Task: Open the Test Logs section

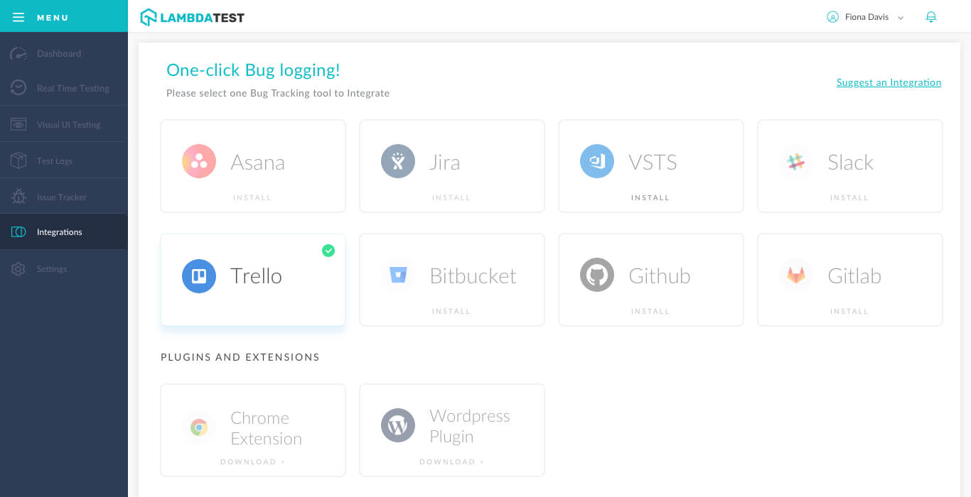Action: coord(18,160)
